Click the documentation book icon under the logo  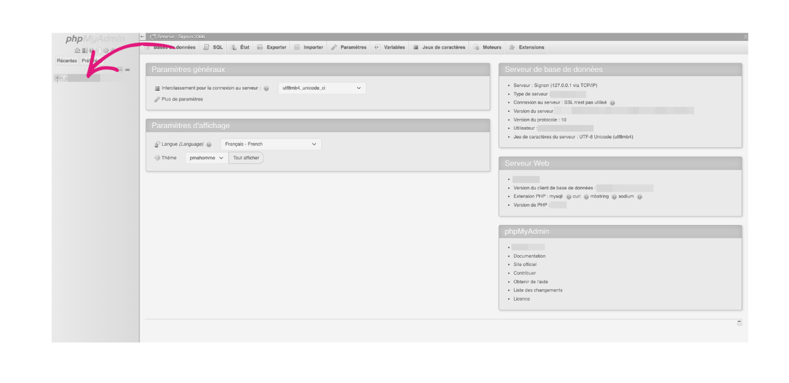(99, 51)
